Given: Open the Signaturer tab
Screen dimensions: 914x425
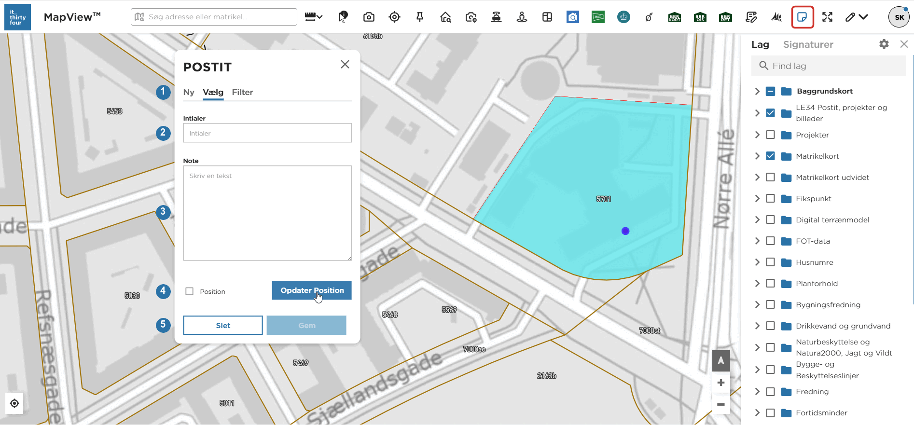Looking at the screenshot, I should [x=808, y=44].
